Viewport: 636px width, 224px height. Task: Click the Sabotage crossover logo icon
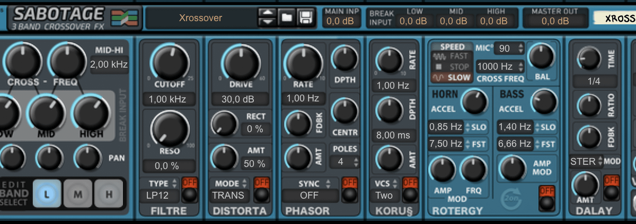pyautogui.click(x=124, y=18)
